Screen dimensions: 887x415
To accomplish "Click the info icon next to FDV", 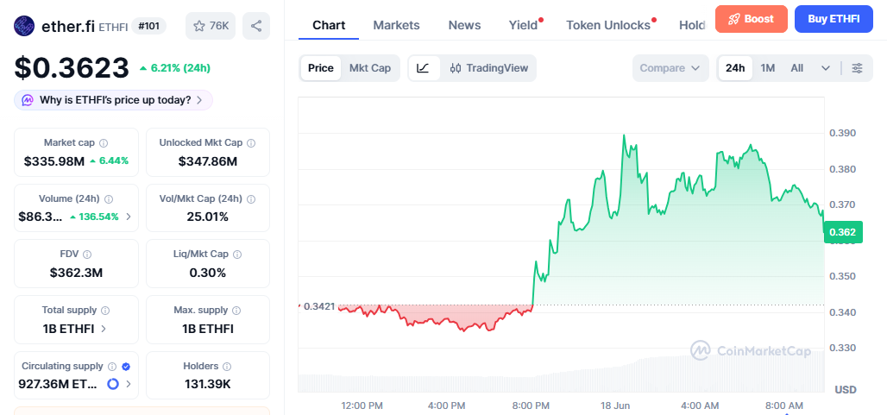I will 87,255.
